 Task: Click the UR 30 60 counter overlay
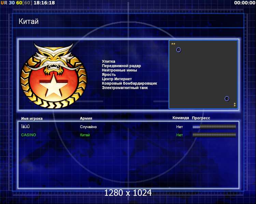pos(16,3)
